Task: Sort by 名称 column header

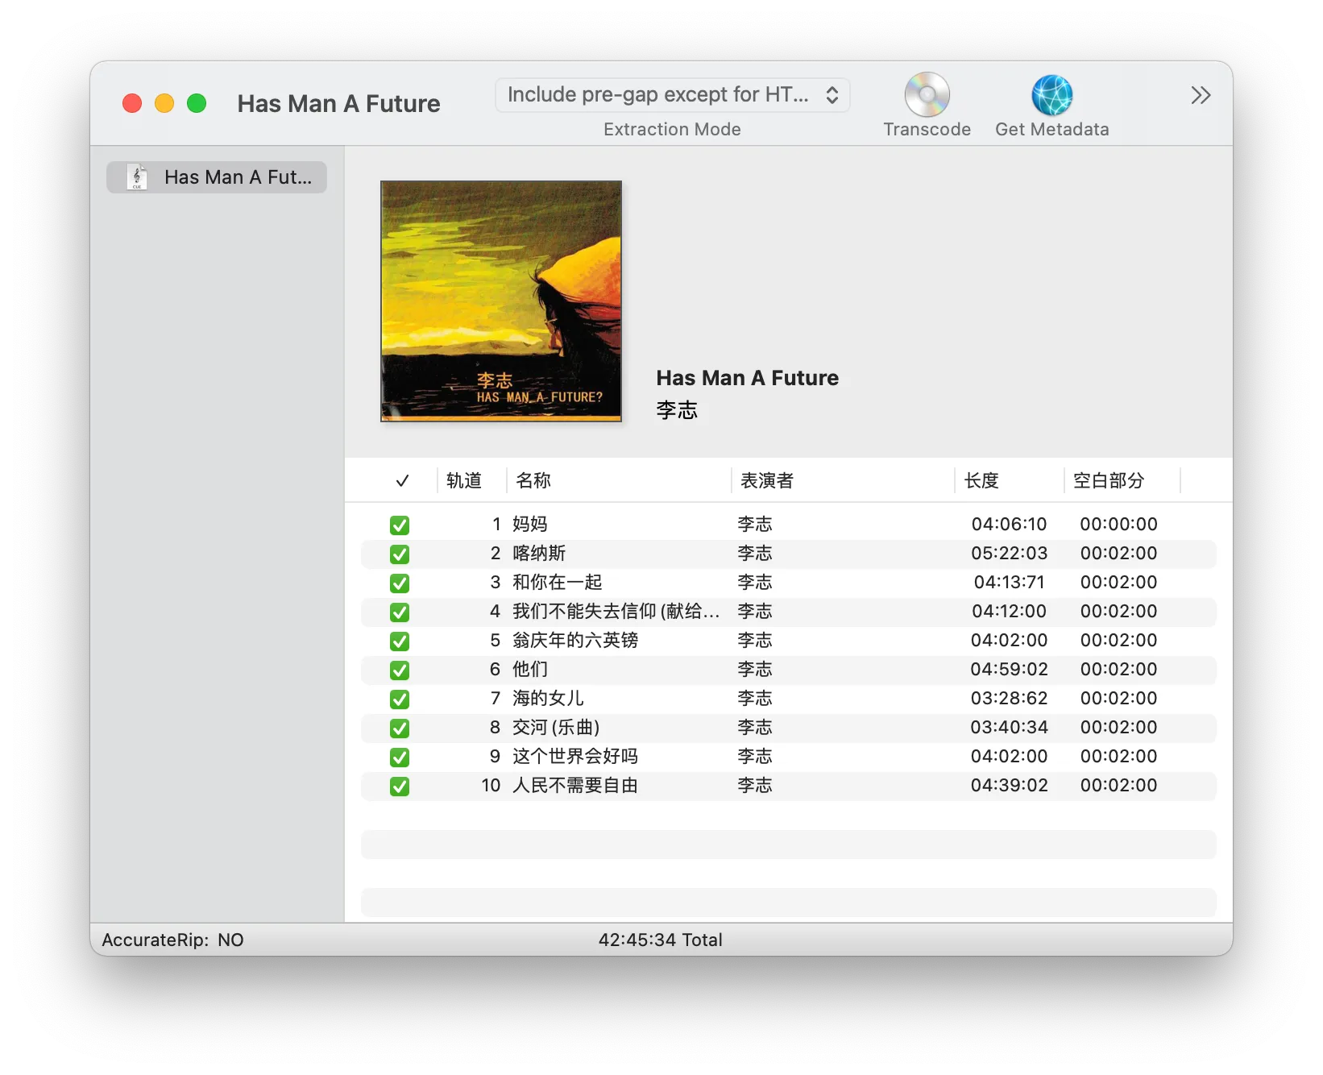Action: pyautogui.click(x=533, y=481)
